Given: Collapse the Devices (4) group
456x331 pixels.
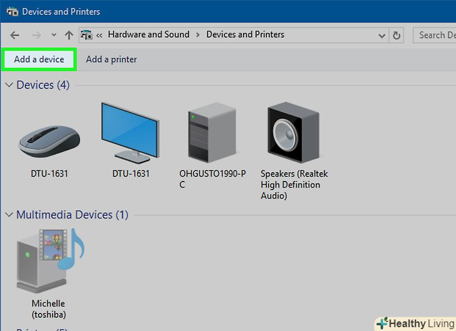Looking at the screenshot, I should click(9, 85).
